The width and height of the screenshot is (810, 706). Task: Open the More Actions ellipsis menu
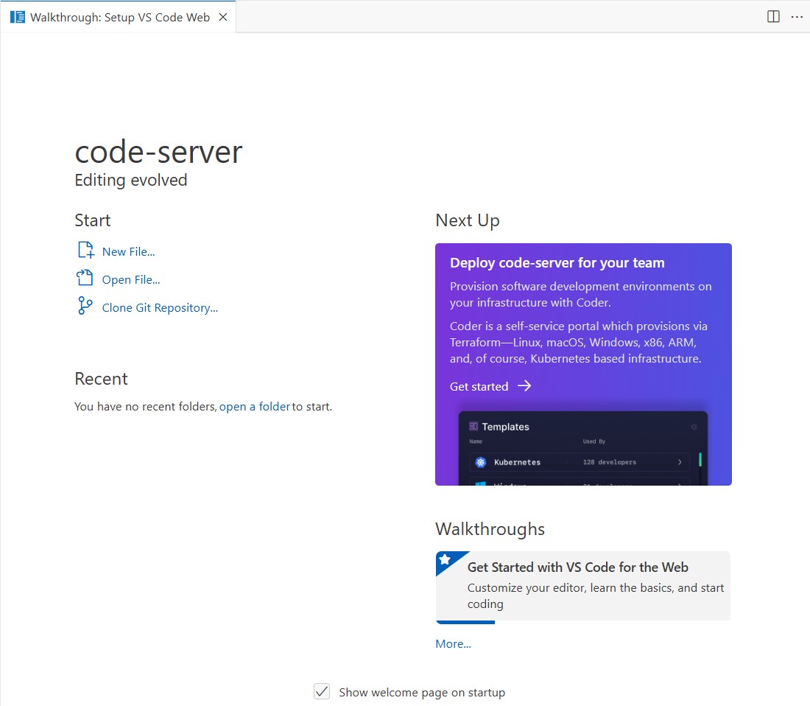[x=797, y=16]
